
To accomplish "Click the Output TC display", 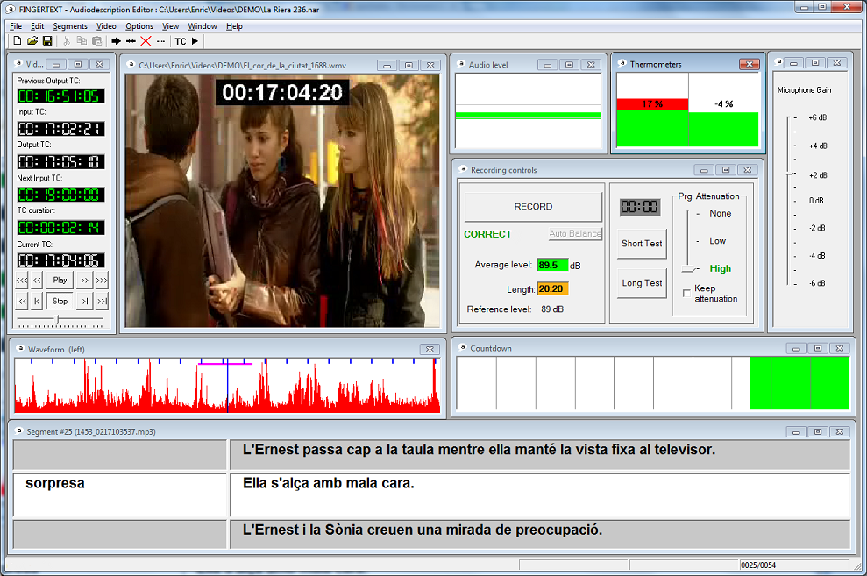I will click(60, 162).
